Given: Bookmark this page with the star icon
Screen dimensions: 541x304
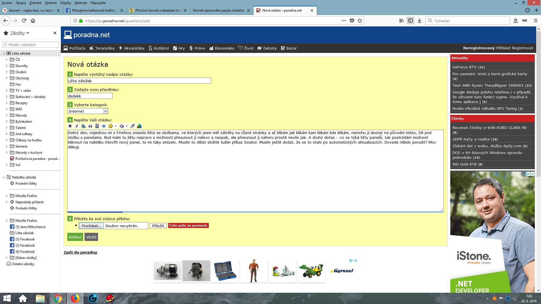Looking at the screenshot, I should 360,21.
